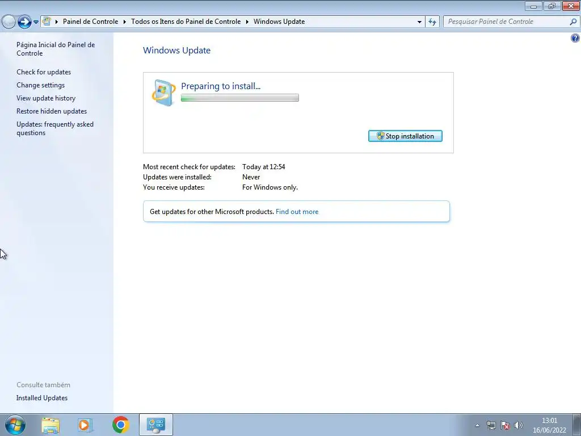Click Restore hidden updates
Viewport: 581px width, 436px height.
point(52,111)
